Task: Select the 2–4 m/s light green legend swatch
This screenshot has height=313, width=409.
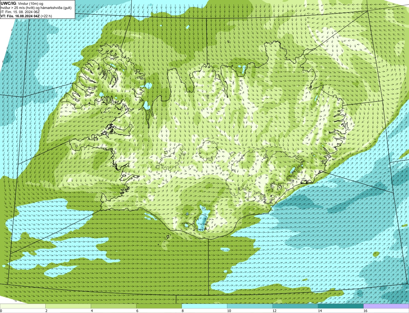Action: 68,306
